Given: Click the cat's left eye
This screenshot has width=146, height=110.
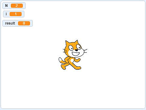Looking at the screenshot, I should coord(71,48).
